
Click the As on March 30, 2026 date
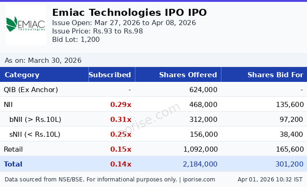pyautogui.click(x=43, y=60)
